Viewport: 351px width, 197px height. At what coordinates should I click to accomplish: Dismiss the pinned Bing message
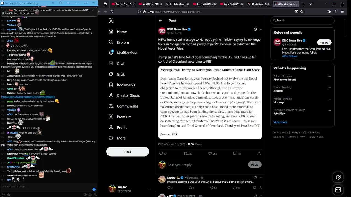(x=92, y=10)
